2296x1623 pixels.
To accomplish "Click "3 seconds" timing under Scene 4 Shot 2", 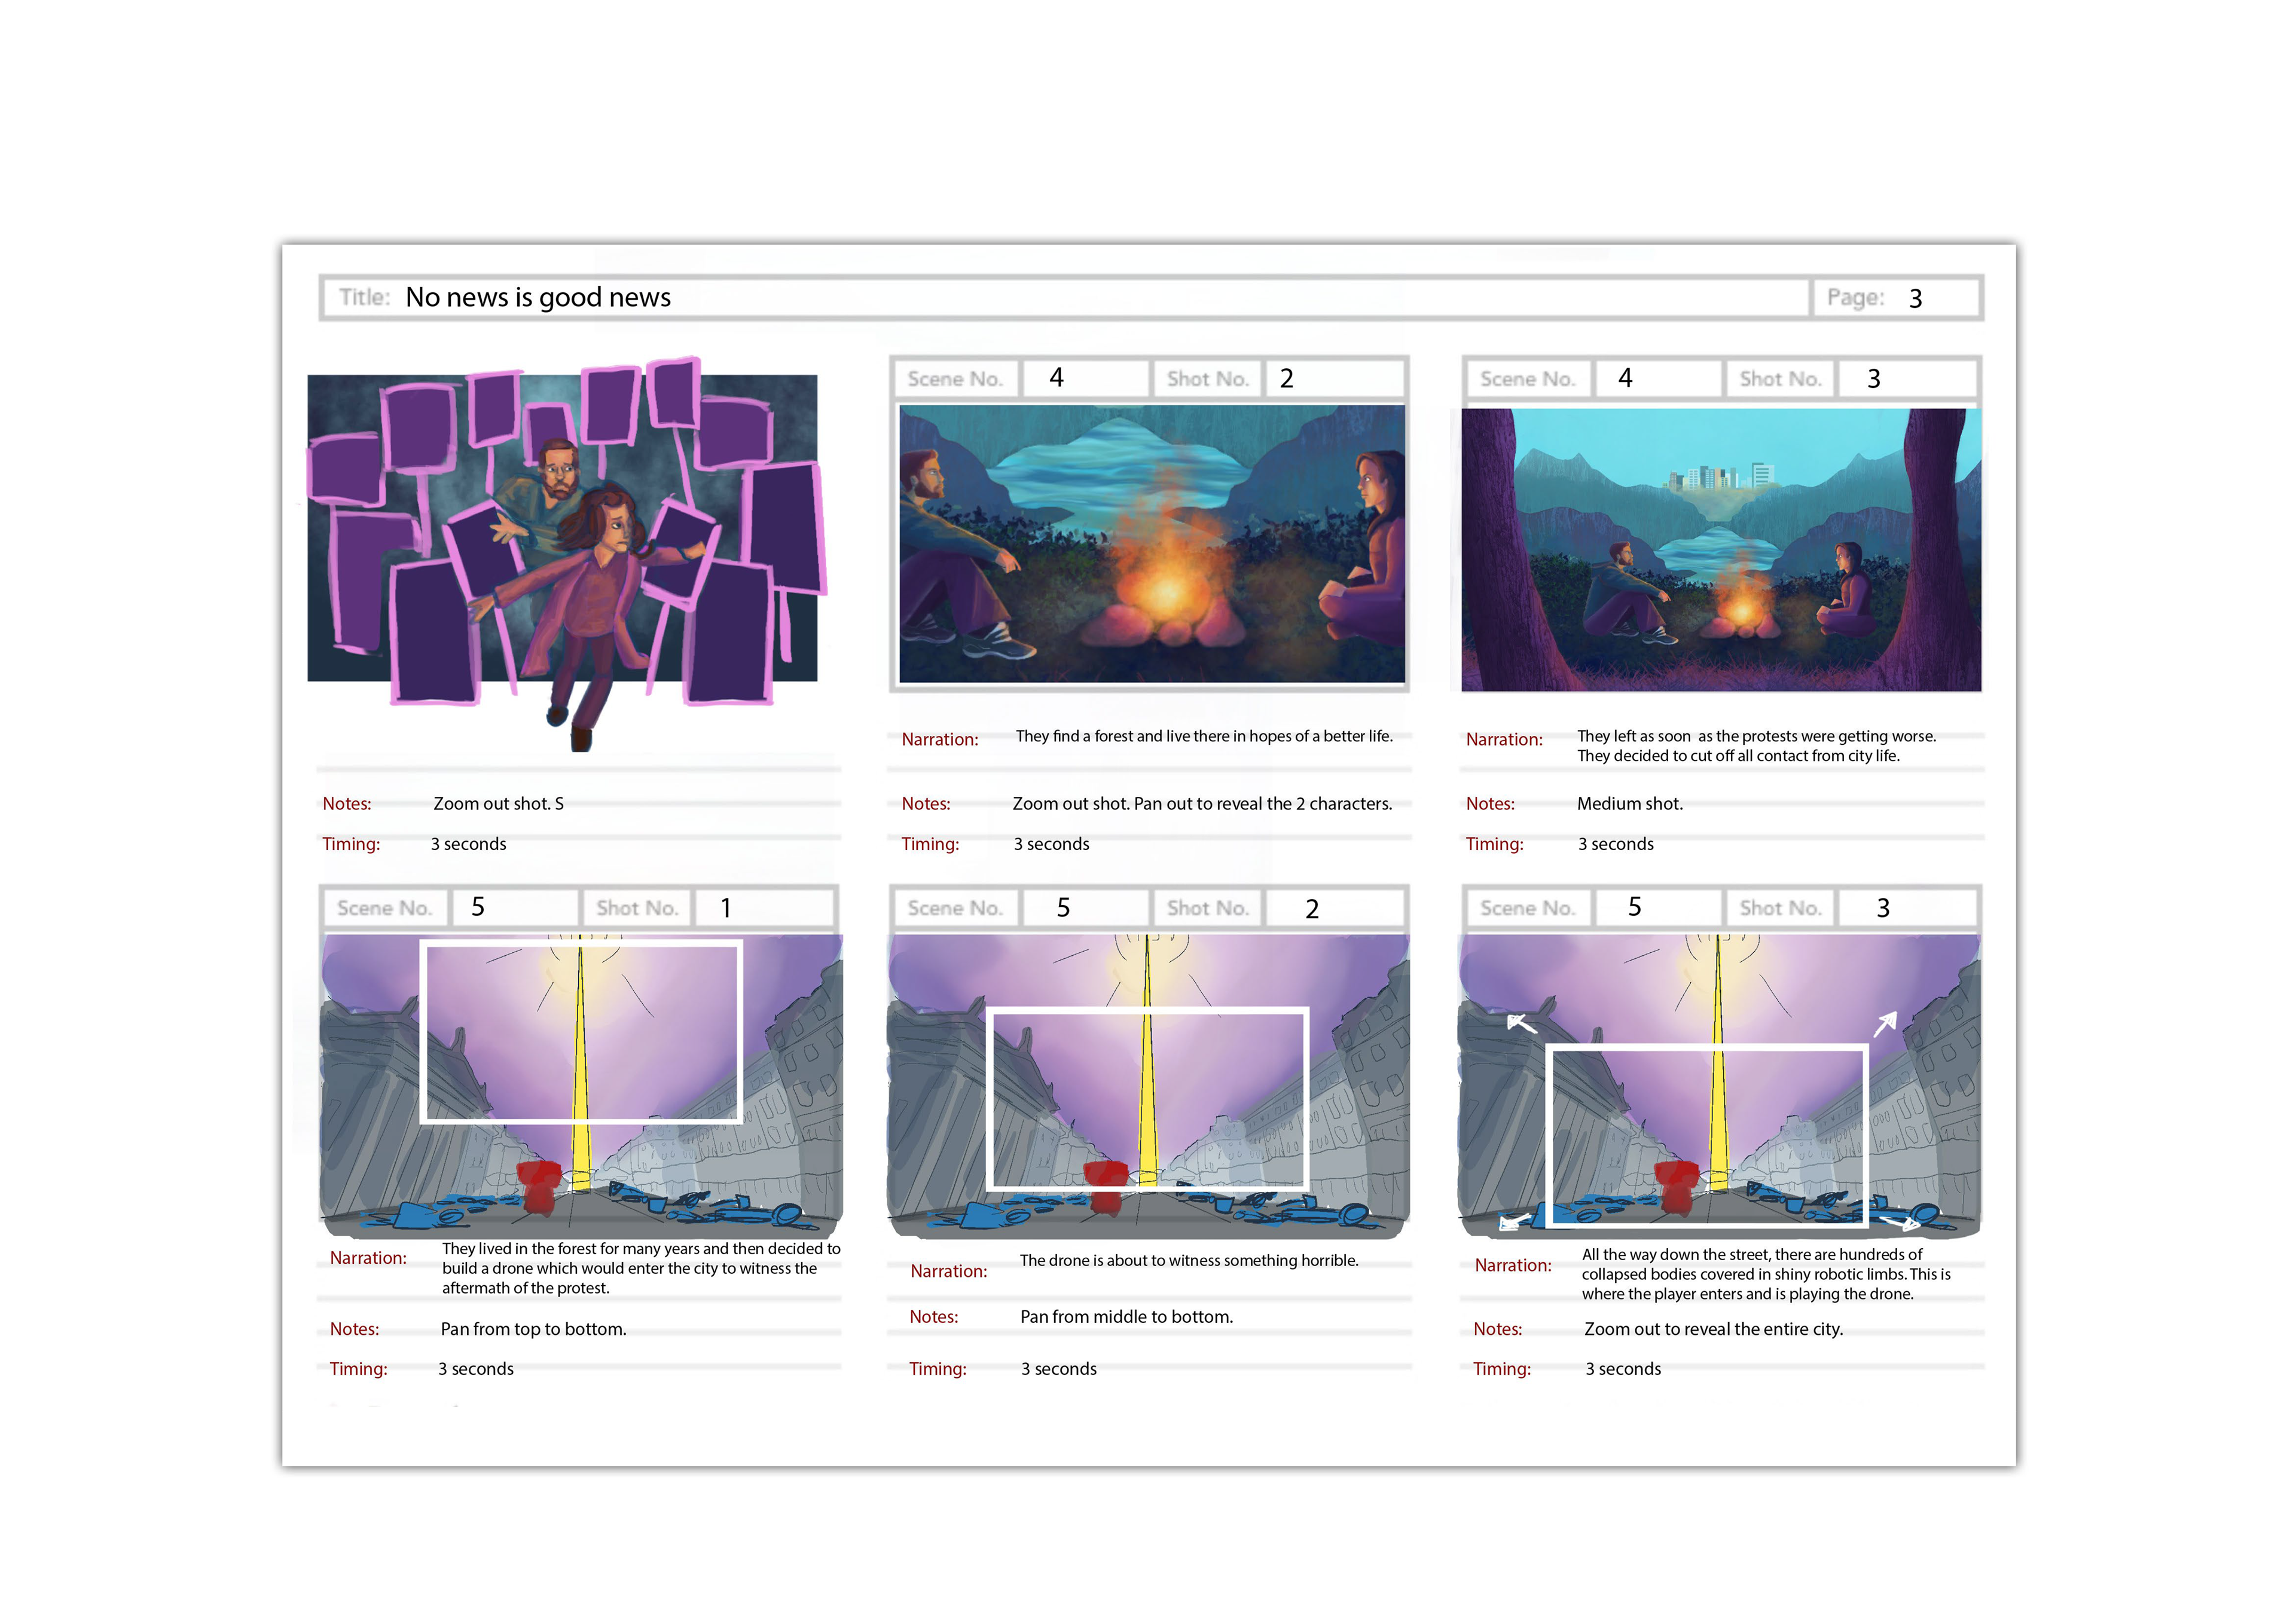I will pyautogui.click(x=1051, y=844).
